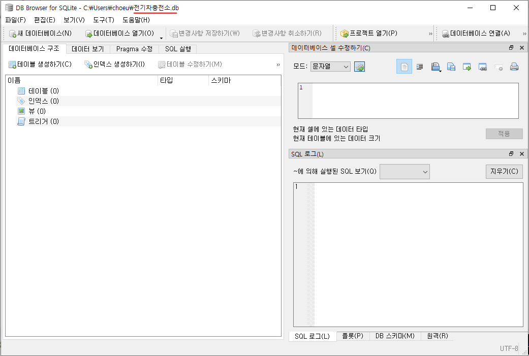Click the disabled modify table icon (테이블 수정하기)
This screenshot has height=356, width=529.
pos(162,64)
